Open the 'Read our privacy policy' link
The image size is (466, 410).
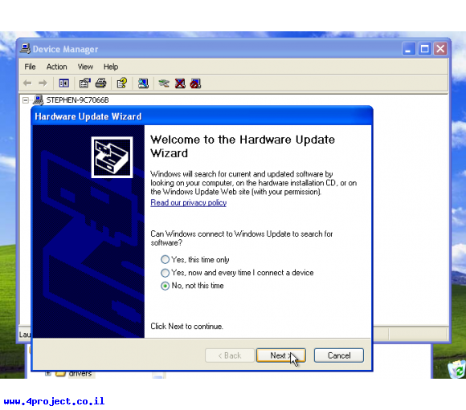click(189, 203)
